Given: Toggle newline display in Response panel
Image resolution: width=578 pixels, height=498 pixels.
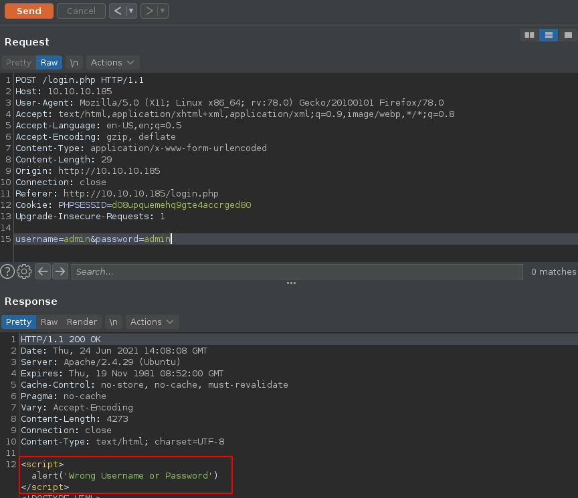Looking at the screenshot, I should click(113, 322).
